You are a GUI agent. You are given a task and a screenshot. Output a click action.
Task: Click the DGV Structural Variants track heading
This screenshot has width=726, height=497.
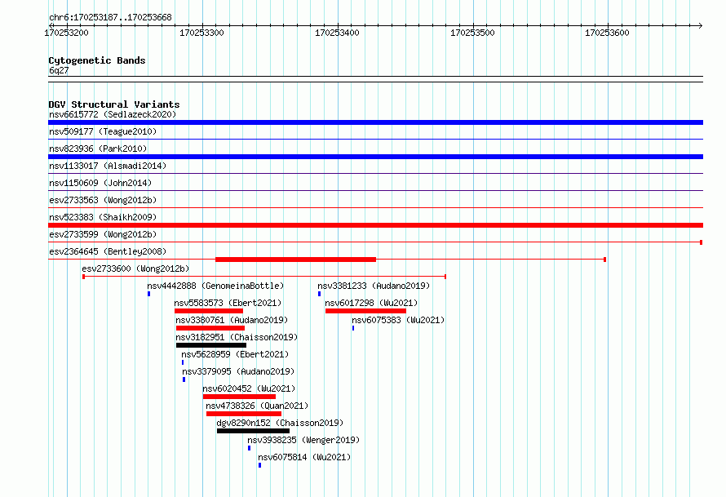pos(114,104)
